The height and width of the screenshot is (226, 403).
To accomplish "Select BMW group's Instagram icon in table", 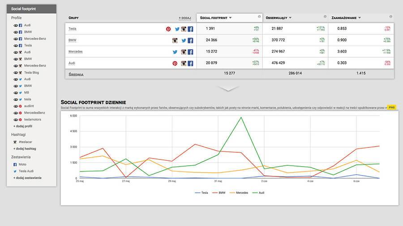I will pyautogui.click(x=175, y=40).
